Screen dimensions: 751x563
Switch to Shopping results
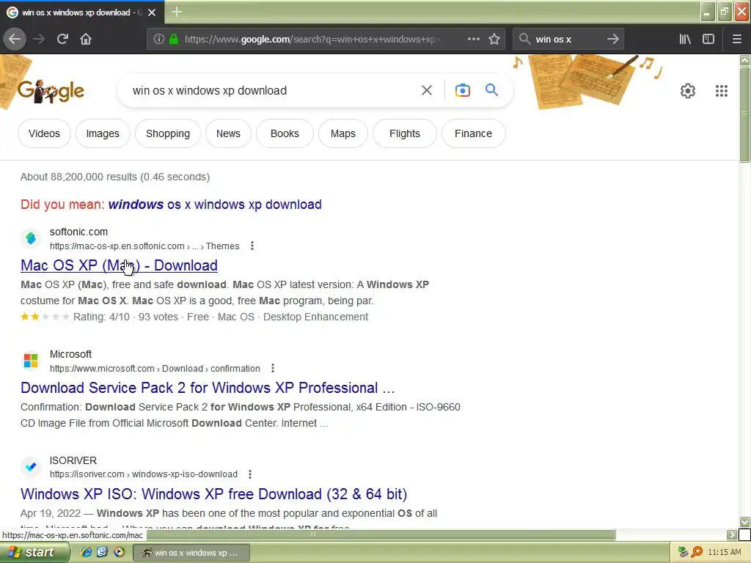[x=168, y=133]
